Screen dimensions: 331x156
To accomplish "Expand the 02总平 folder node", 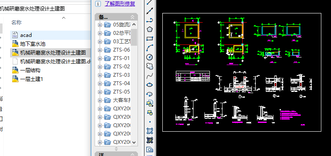I will pos(100,33).
